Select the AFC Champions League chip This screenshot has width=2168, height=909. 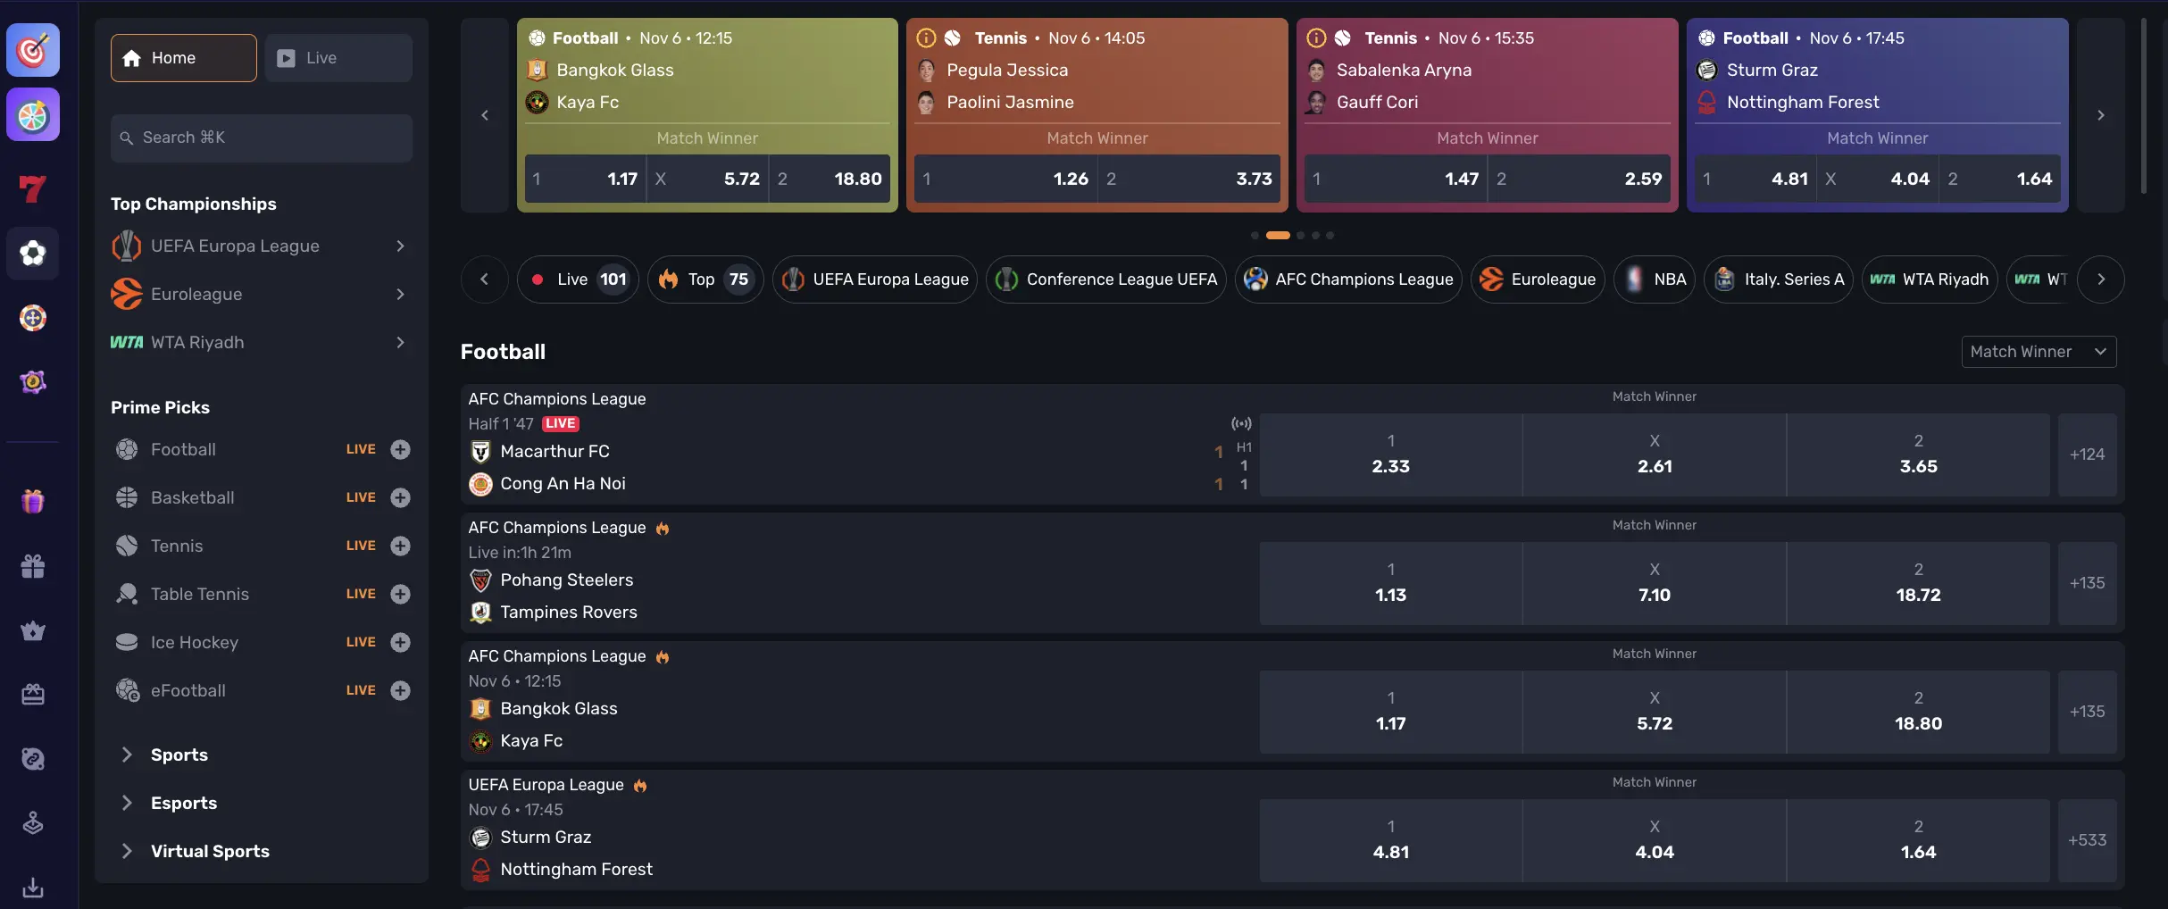(x=1348, y=279)
